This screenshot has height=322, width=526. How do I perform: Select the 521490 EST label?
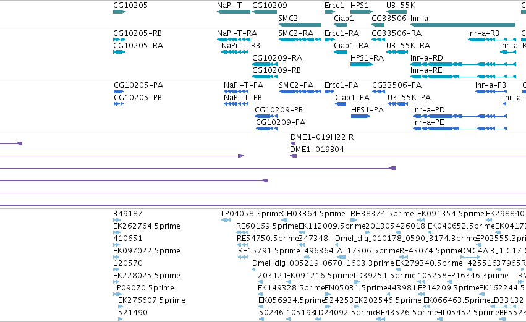pos(133,313)
